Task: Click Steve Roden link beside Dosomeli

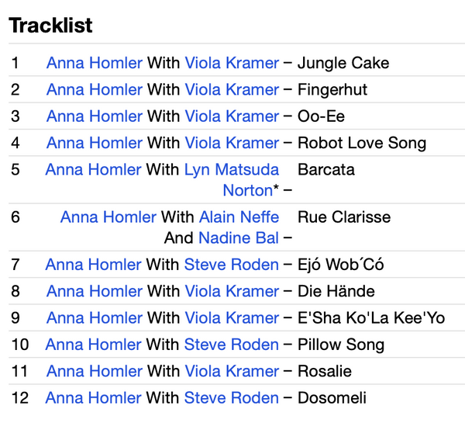Action: 231,398
